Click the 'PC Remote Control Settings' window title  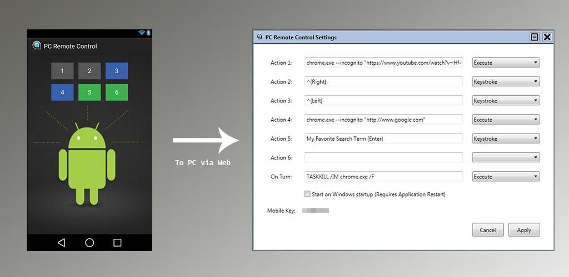(301, 37)
